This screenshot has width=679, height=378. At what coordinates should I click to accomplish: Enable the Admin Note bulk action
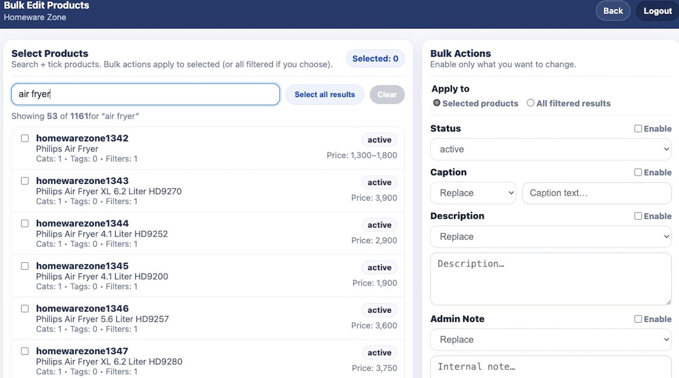click(x=638, y=319)
